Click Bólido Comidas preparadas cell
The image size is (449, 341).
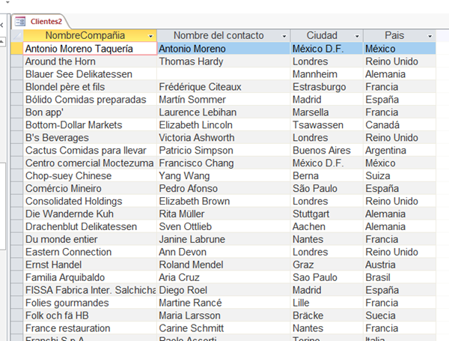click(90, 100)
